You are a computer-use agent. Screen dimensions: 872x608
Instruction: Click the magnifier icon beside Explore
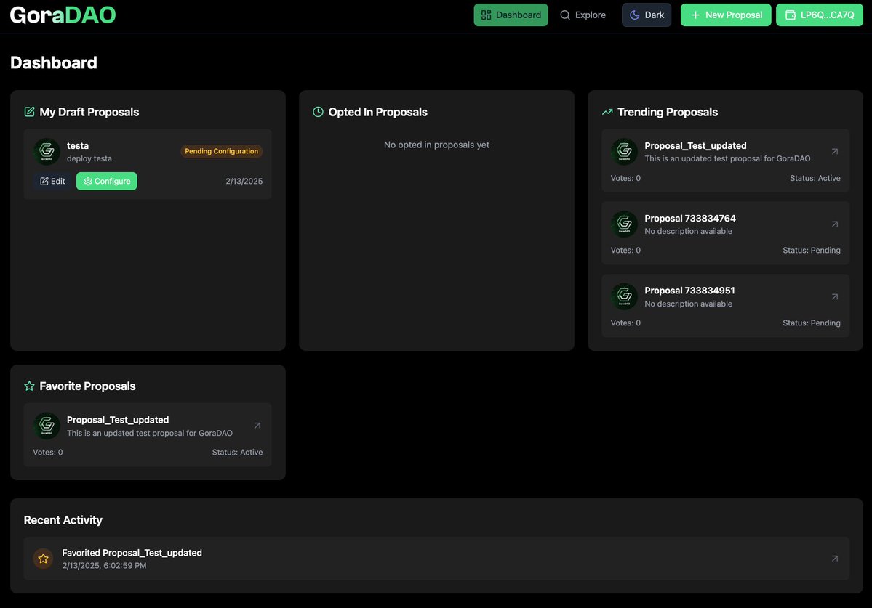tap(565, 15)
